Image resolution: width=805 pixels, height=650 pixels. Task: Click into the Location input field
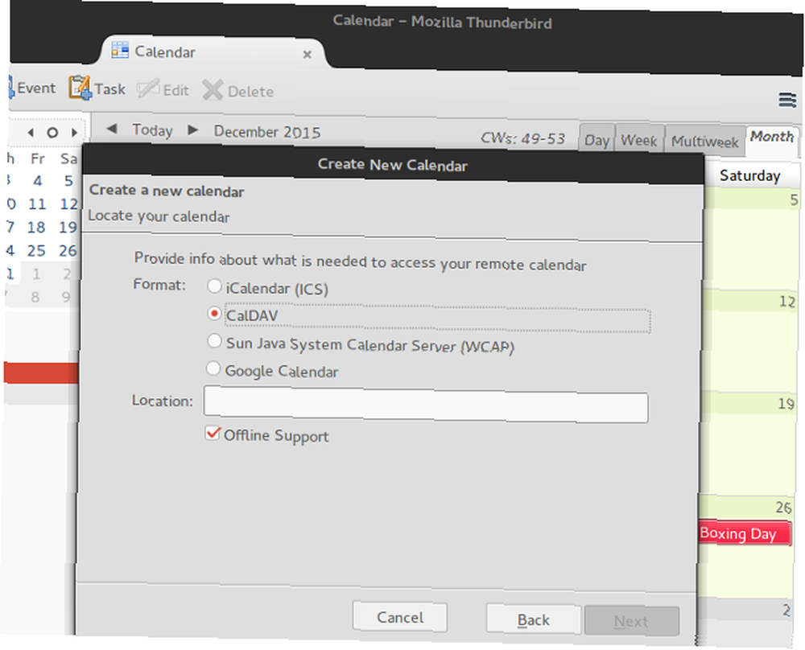pos(426,405)
